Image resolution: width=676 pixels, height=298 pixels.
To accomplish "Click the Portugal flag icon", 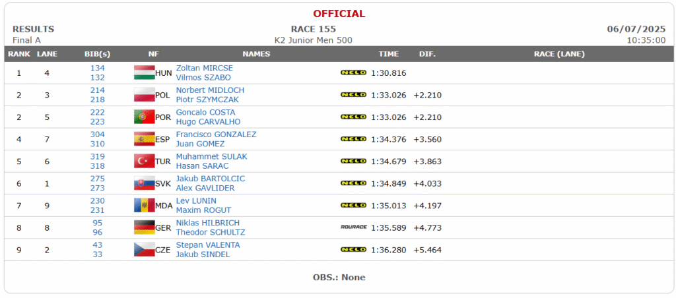I will tap(144, 117).
